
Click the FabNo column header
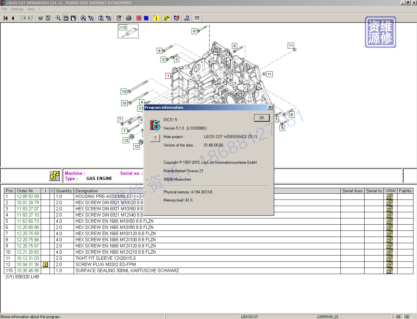pos(405,191)
